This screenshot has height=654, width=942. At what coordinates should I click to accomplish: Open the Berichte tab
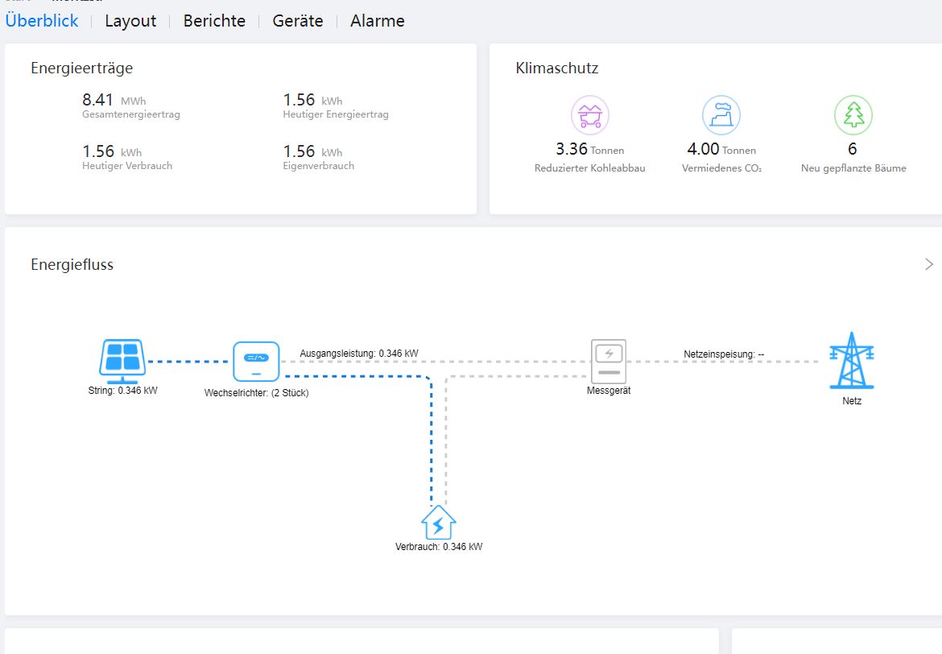point(214,21)
